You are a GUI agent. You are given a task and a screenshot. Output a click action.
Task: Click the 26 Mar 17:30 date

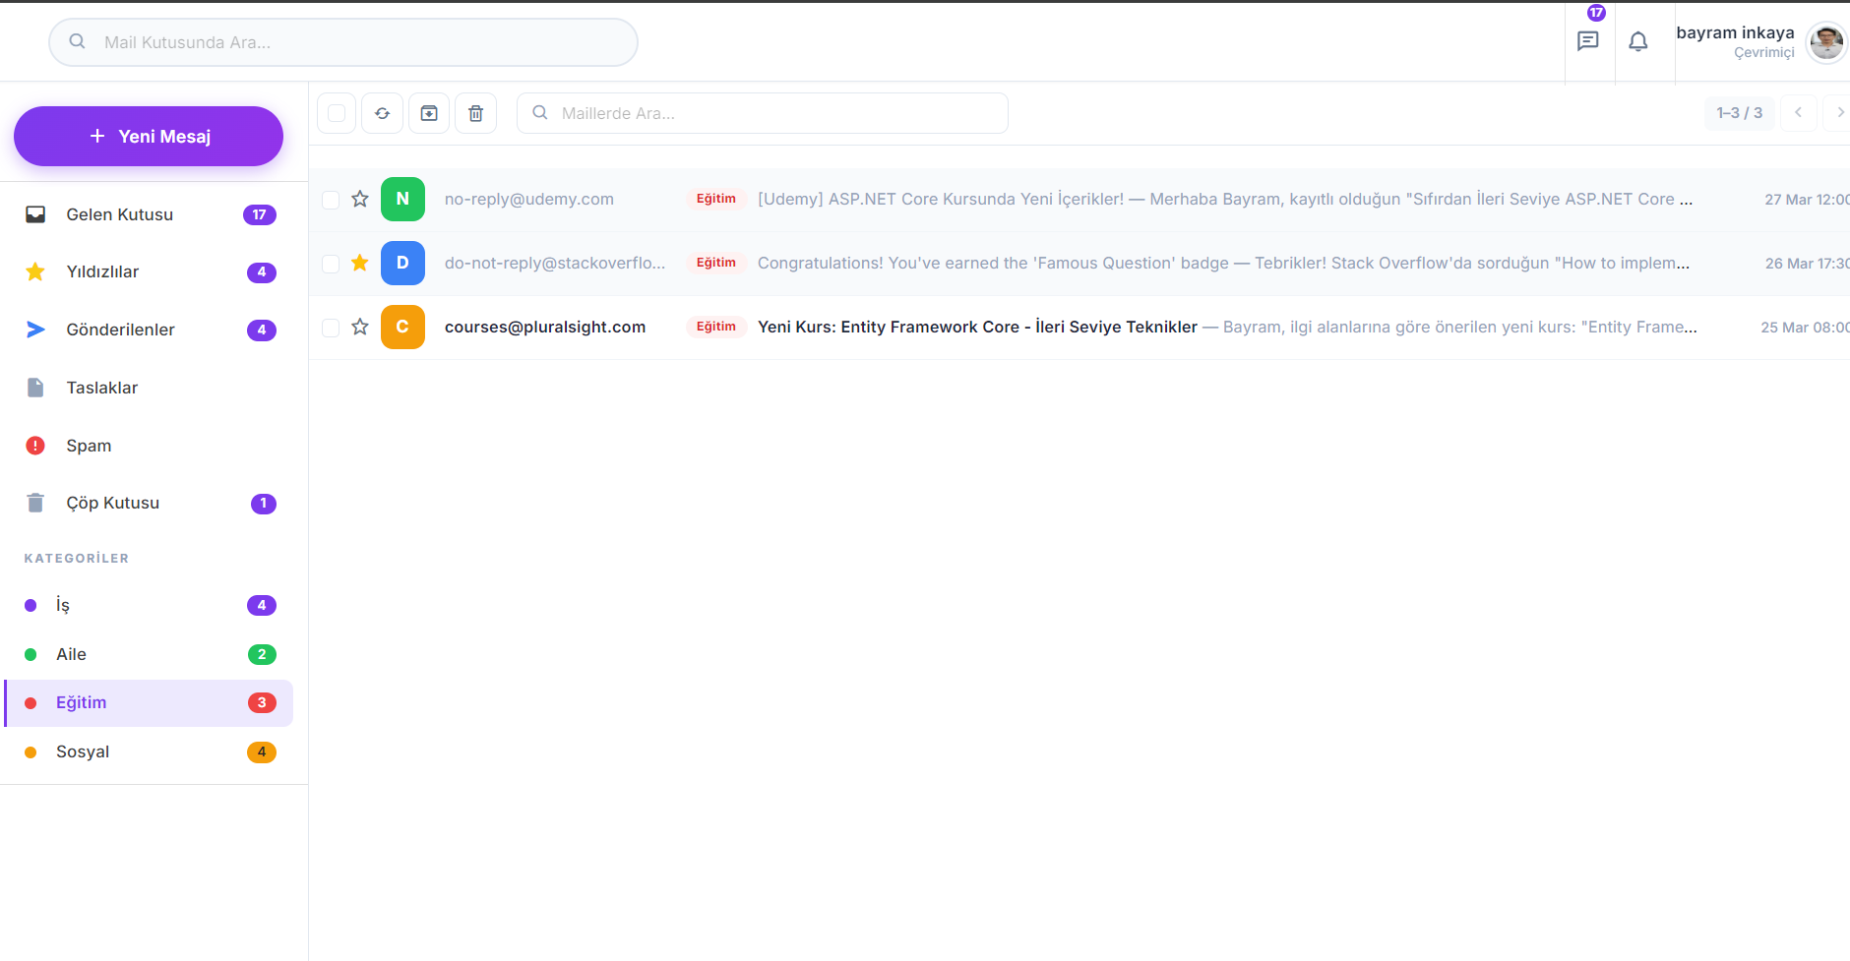point(1807,264)
